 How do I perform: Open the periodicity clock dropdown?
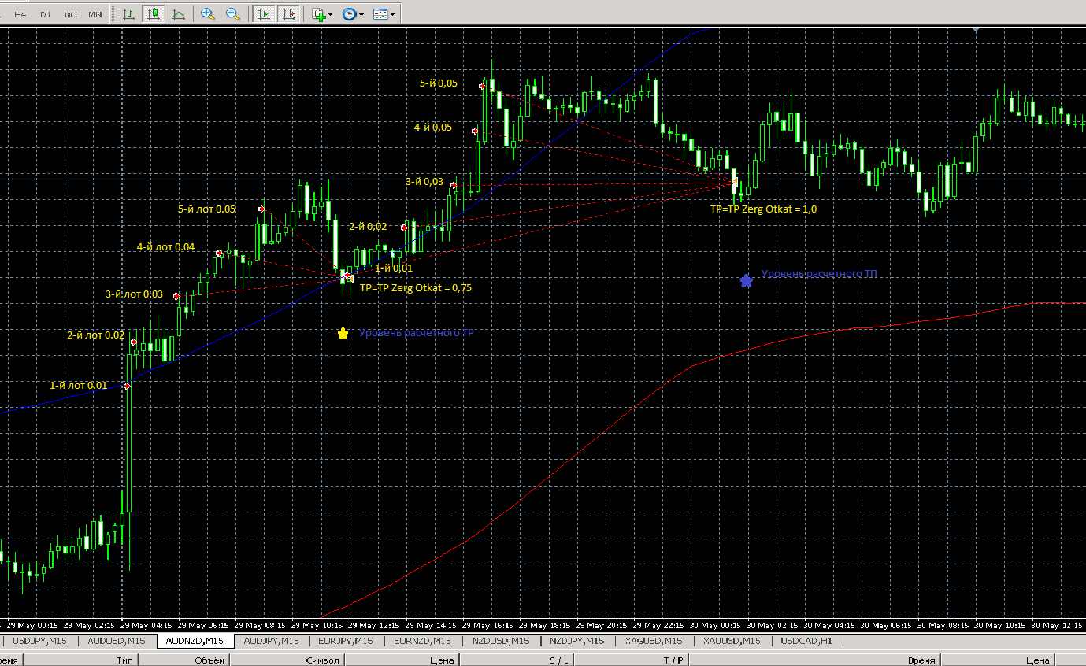353,13
